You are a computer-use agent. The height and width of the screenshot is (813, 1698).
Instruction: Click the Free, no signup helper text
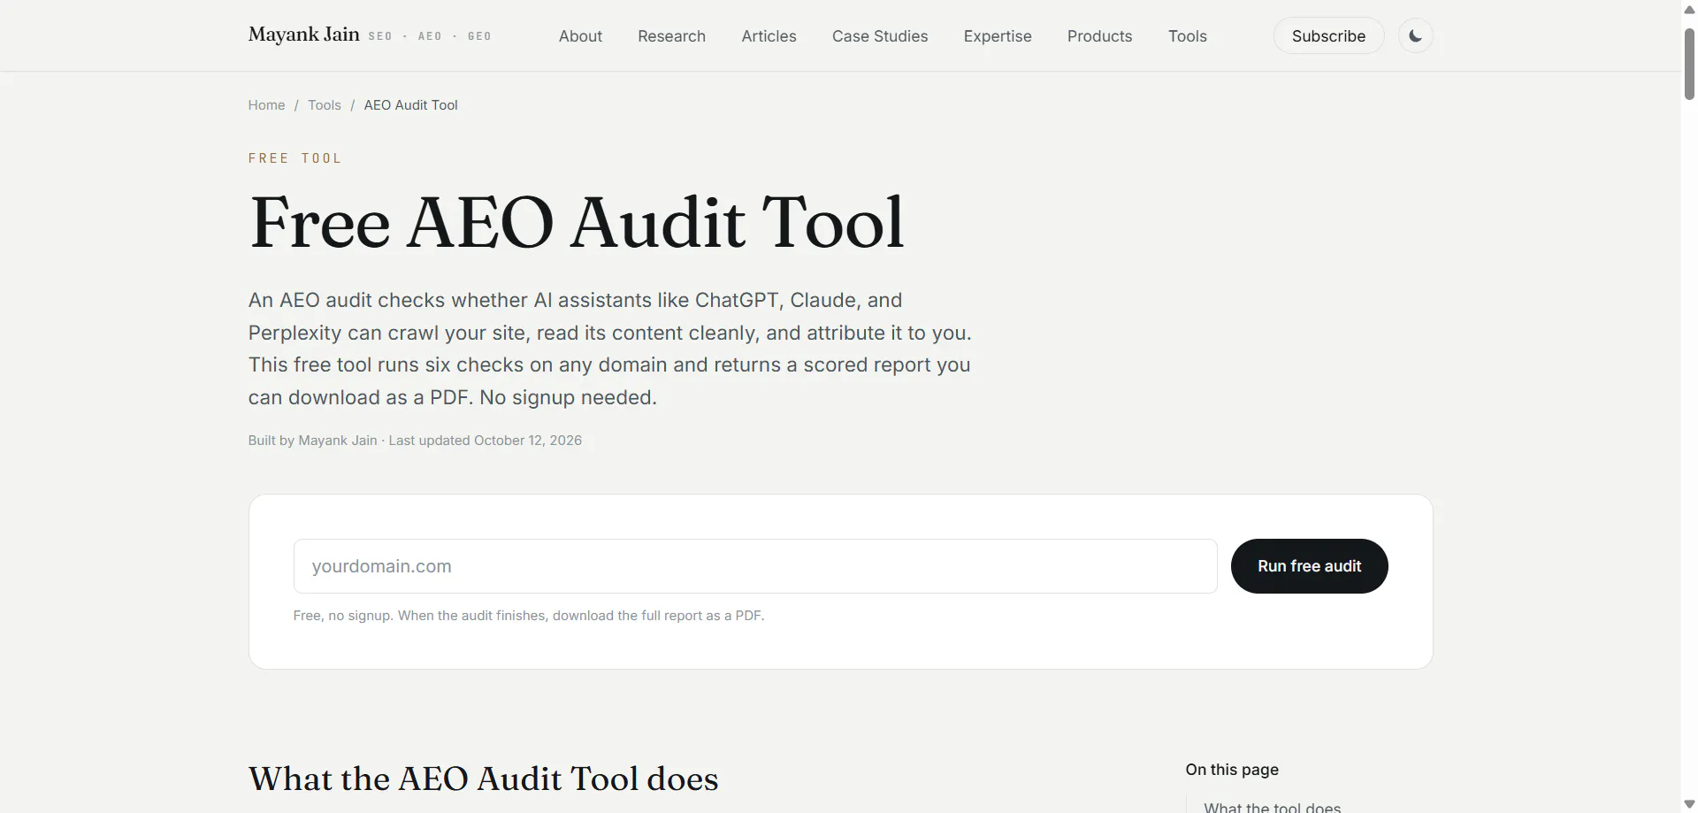coord(529,616)
